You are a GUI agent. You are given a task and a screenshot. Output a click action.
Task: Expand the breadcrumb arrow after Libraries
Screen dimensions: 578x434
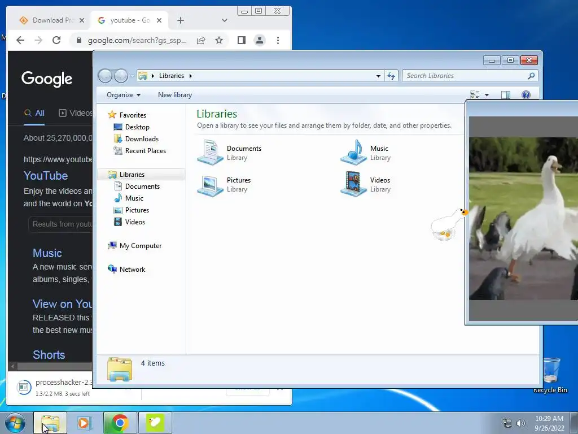[x=191, y=76]
